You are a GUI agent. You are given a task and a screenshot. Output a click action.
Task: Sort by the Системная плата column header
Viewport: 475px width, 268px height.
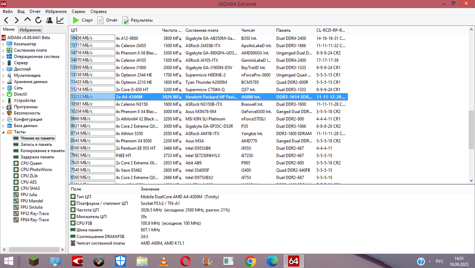[211, 30]
